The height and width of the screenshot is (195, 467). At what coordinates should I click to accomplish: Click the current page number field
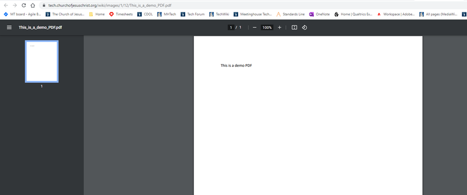coord(231,28)
